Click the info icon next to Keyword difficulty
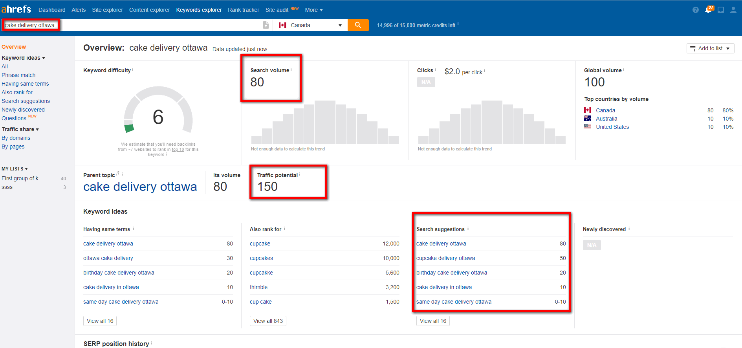The height and width of the screenshot is (348, 742). [133, 70]
